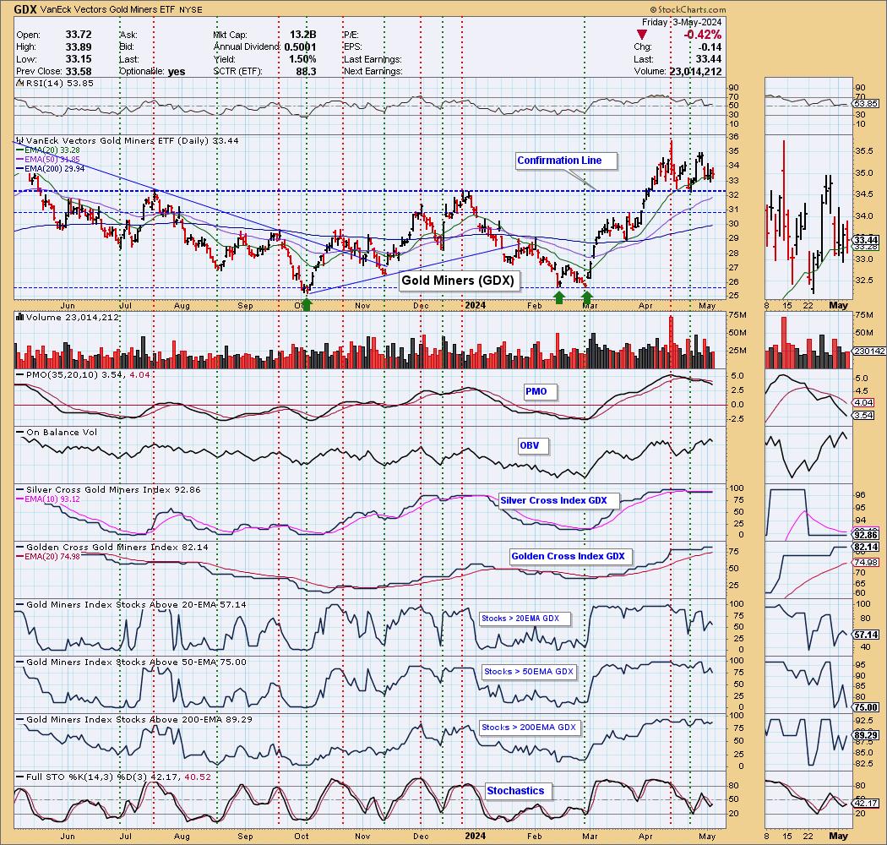Click the 75.00 value box on right axis
887x845 pixels.
coord(866,707)
